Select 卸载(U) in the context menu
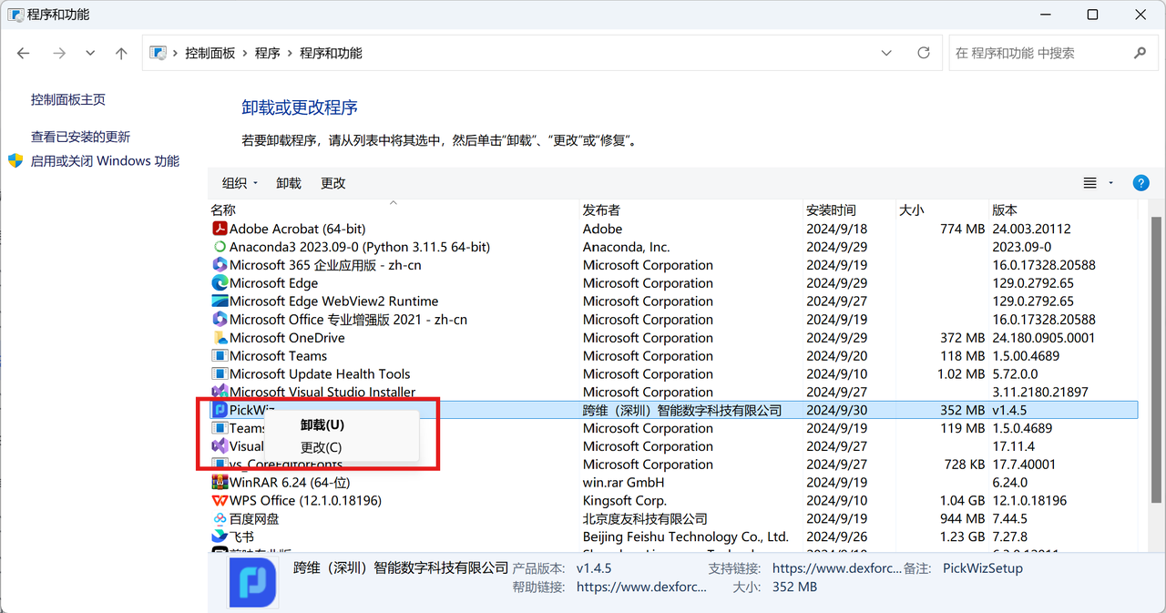This screenshot has height=613, width=1166. coord(322,424)
